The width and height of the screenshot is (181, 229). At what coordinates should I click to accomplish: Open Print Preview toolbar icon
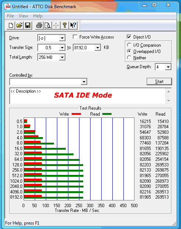tap(48, 26)
